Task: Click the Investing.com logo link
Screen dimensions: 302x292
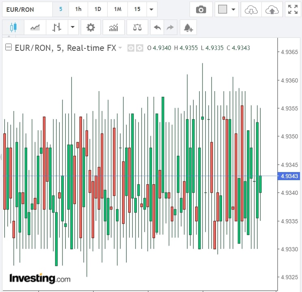Action: pyautogui.click(x=40, y=279)
